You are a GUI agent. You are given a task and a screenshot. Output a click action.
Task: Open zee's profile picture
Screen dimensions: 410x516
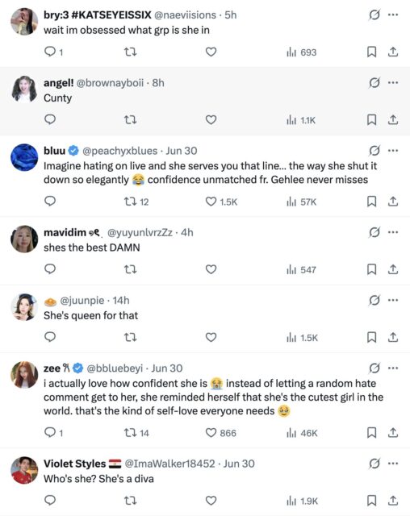click(24, 374)
